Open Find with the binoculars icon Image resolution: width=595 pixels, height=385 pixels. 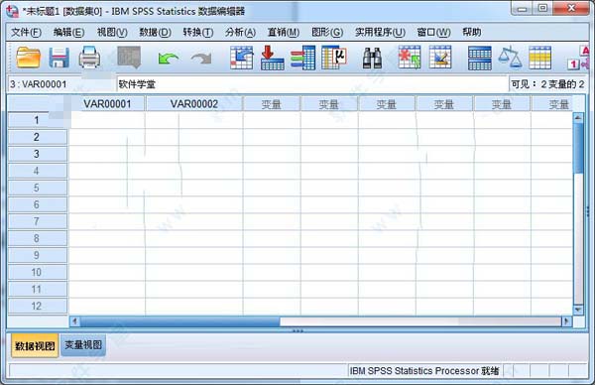[x=372, y=59]
